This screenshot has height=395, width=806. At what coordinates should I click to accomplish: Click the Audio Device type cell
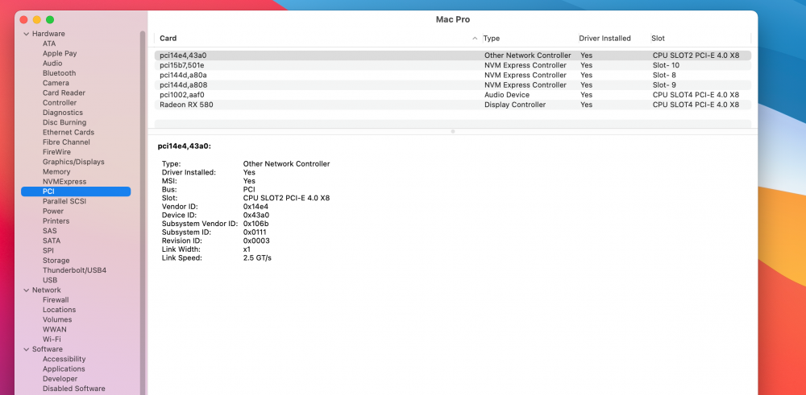coord(507,95)
